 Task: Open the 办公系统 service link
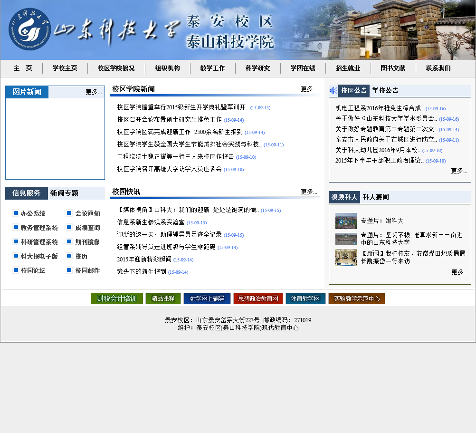[x=33, y=213]
